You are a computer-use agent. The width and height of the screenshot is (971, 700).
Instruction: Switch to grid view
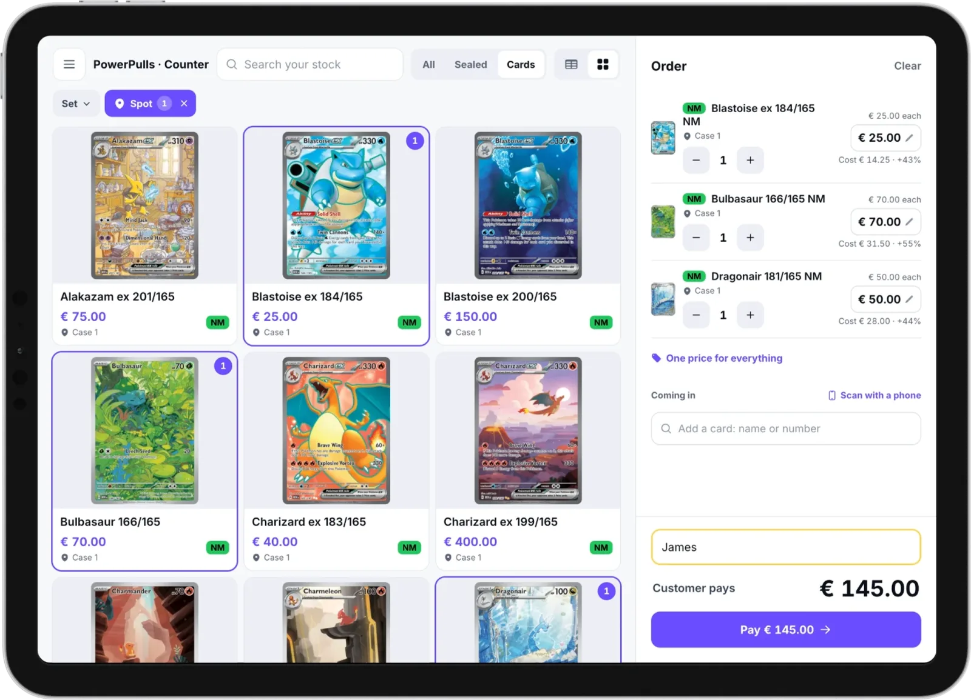tap(603, 64)
